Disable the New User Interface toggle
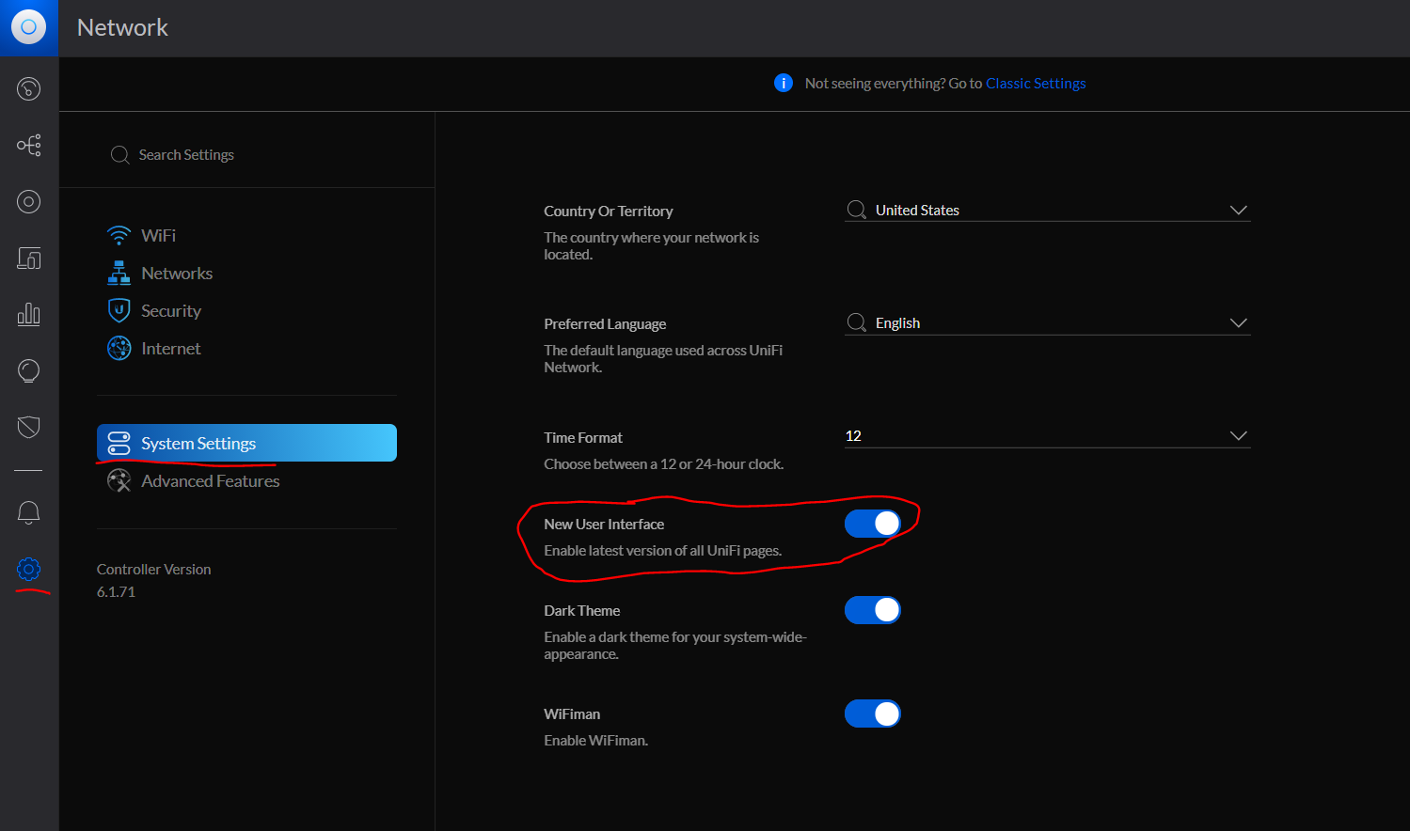The width and height of the screenshot is (1410, 831). click(872, 524)
